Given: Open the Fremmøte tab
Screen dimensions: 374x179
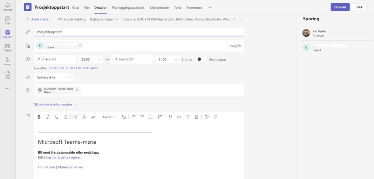Looking at the screenshot, I should (x=194, y=8).
